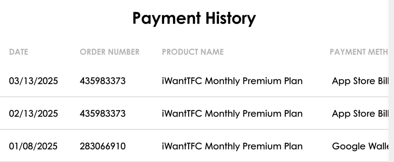Click the Google Wallet payment method cell
The width and height of the screenshot is (394, 162).
(360, 146)
